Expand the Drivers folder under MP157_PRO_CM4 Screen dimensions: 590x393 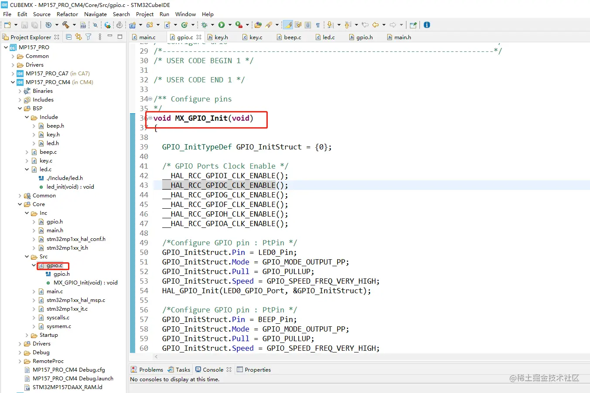click(20, 344)
